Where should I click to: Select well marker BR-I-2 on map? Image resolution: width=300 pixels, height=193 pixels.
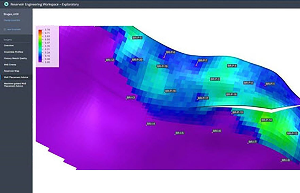tap(110, 60)
